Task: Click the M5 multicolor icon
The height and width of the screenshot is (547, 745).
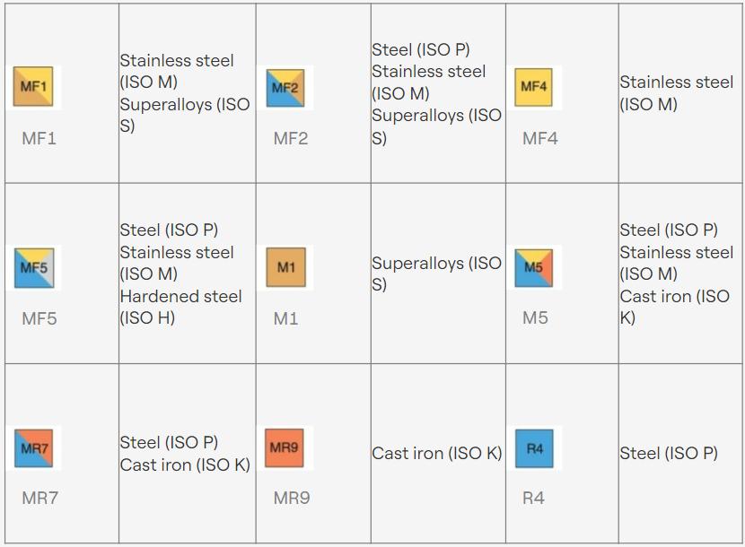Action: (x=534, y=267)
